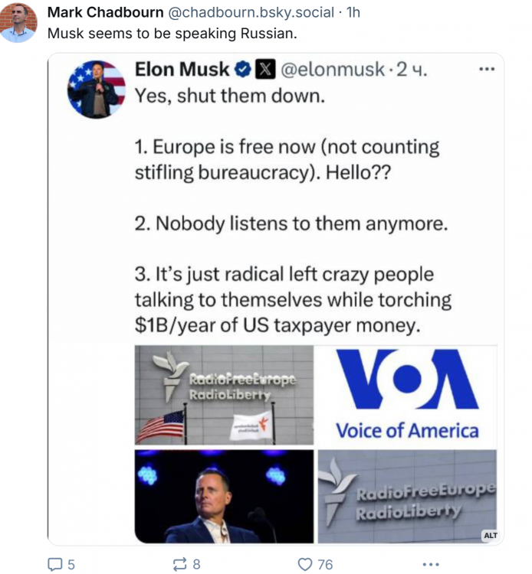Screen dimensions: 532x574
Task: Repost this post using the repost icon
Action: [180, 564]
